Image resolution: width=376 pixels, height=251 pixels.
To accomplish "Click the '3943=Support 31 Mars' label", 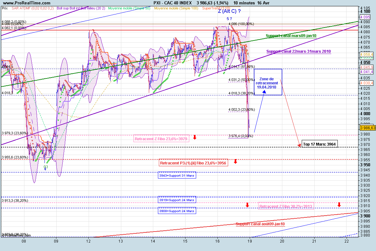I will coord(177,176).
